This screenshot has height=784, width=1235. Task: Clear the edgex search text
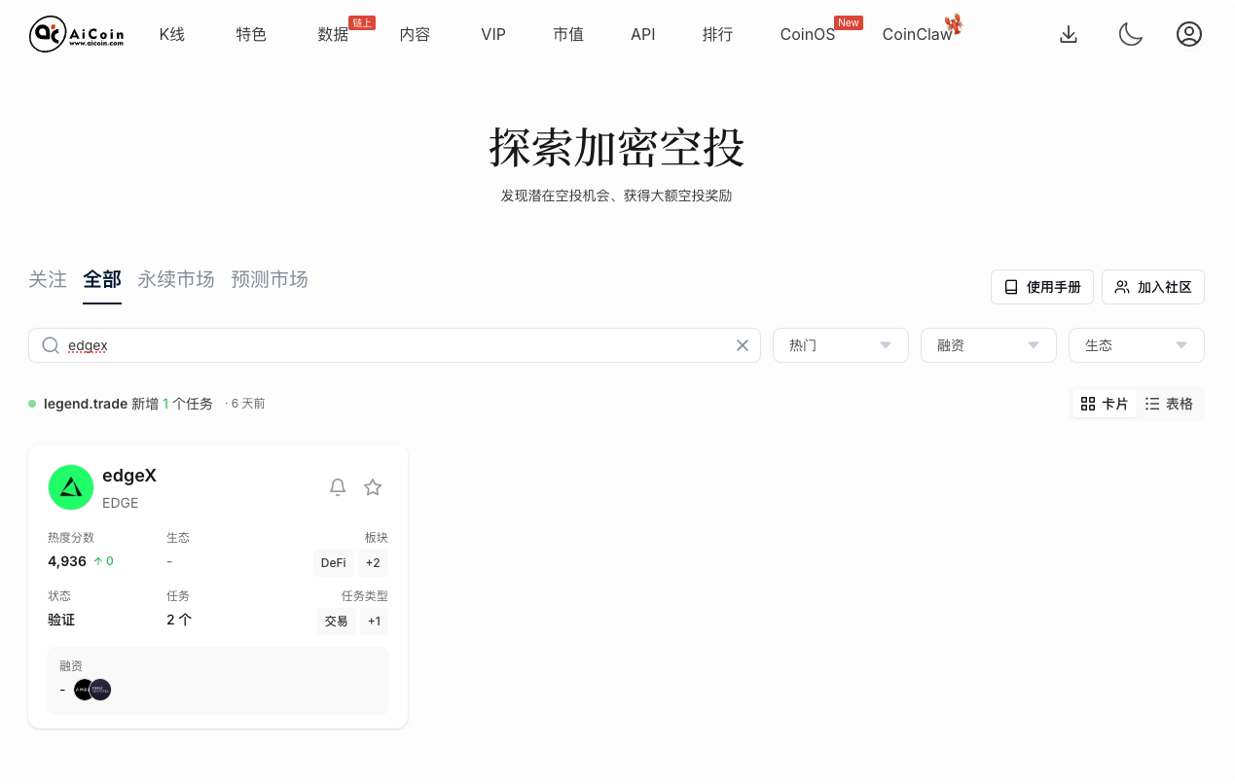[x=742, y=345]
